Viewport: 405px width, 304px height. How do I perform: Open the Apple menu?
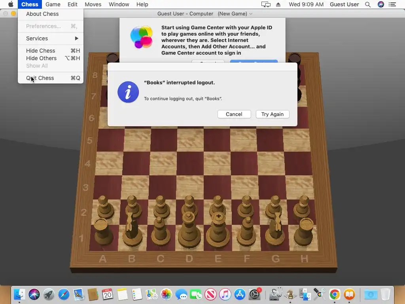tap(11, 4)
